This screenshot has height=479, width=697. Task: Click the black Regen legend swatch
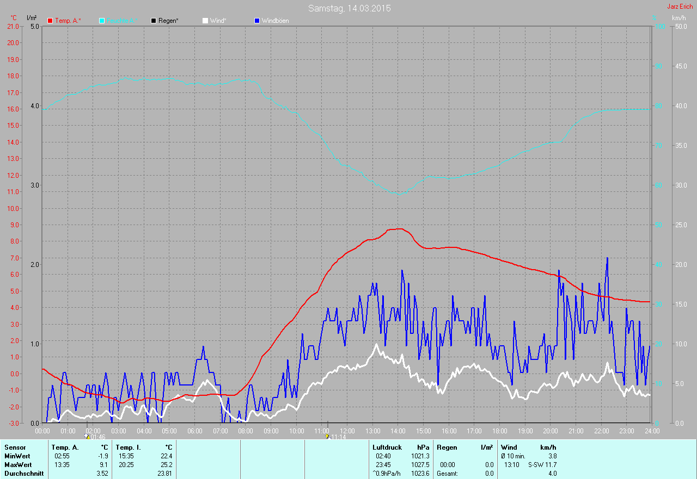tap(154, 21)
